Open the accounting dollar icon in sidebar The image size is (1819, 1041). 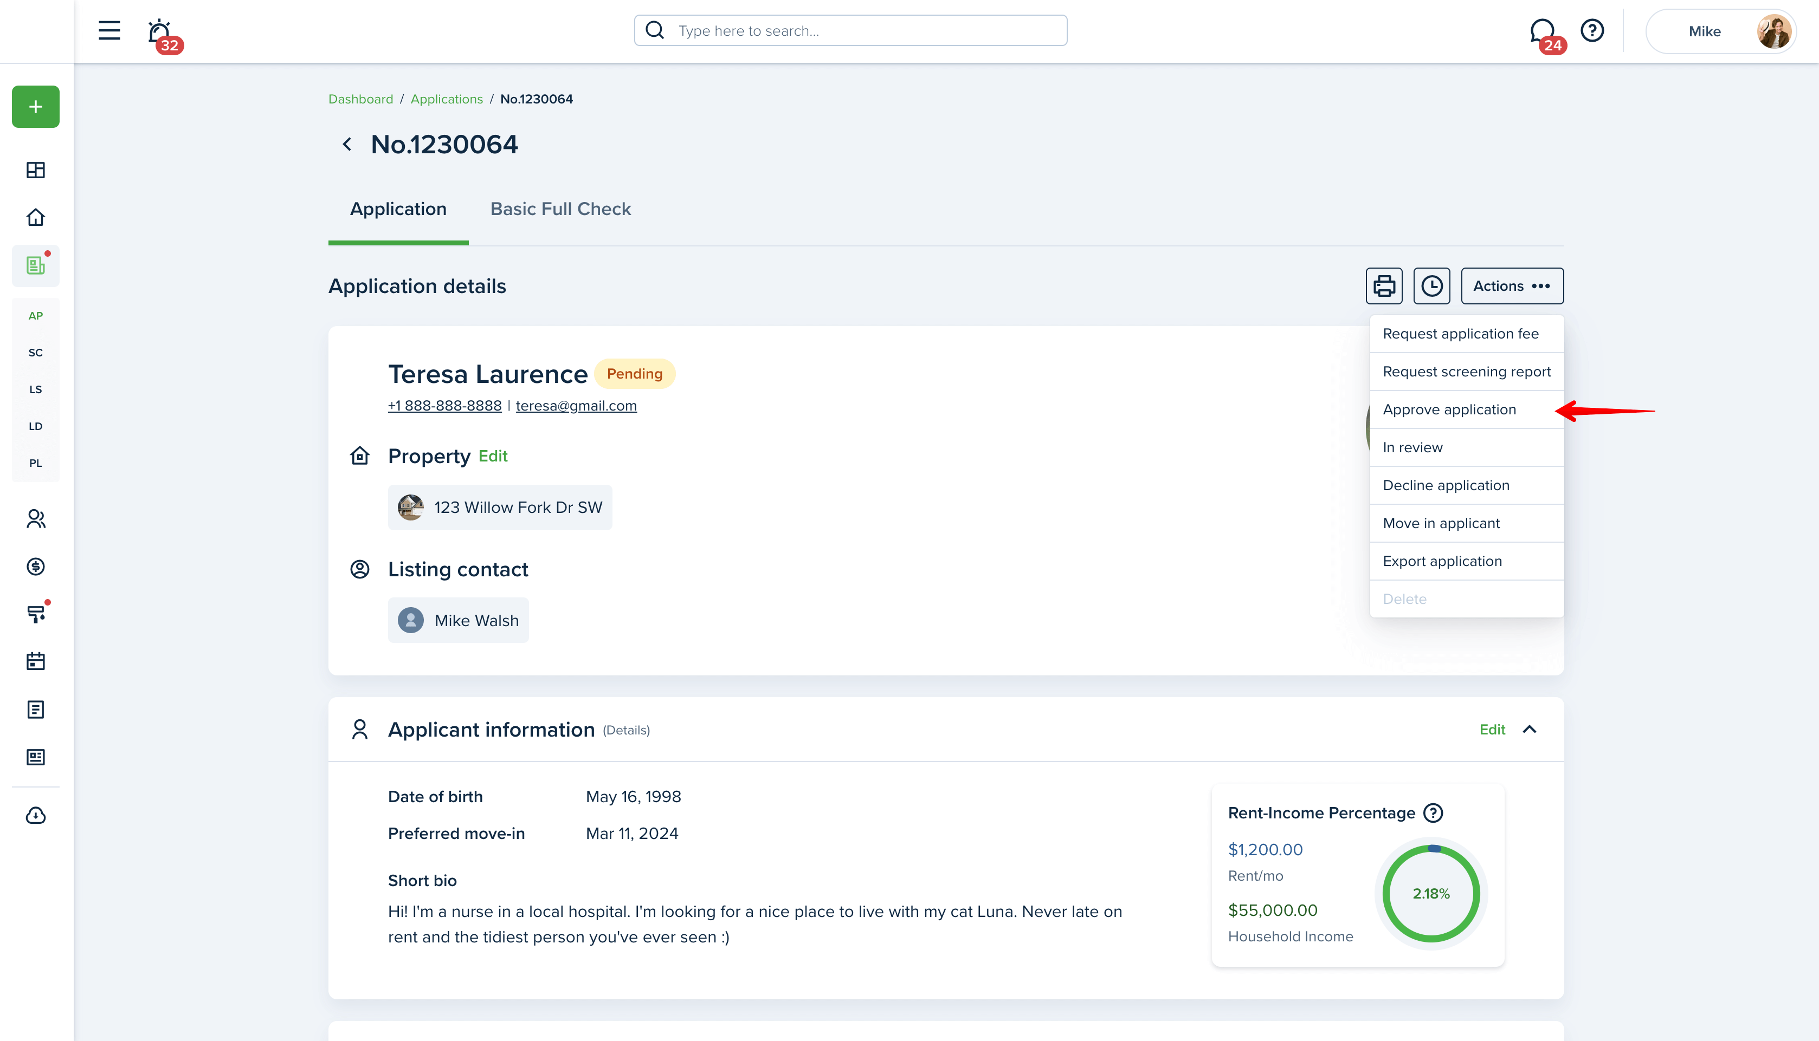36,566
